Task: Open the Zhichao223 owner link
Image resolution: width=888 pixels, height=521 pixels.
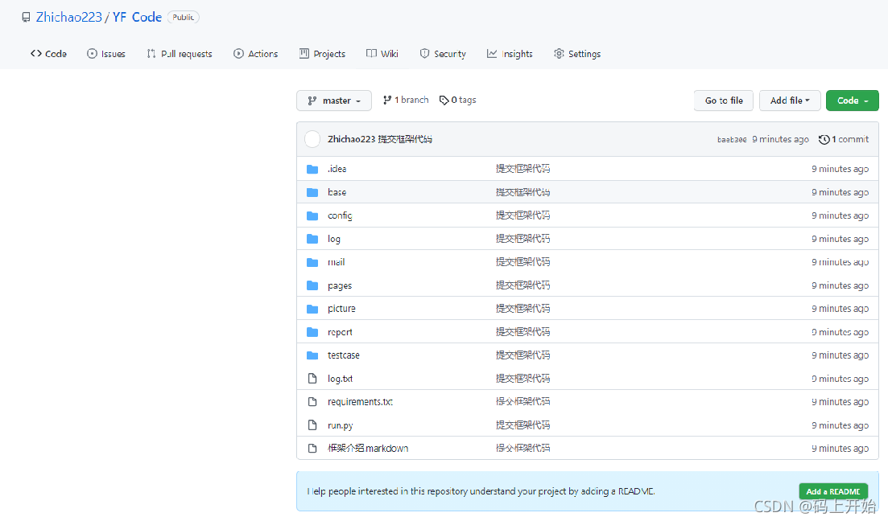Action: click(x=69, y=17)
